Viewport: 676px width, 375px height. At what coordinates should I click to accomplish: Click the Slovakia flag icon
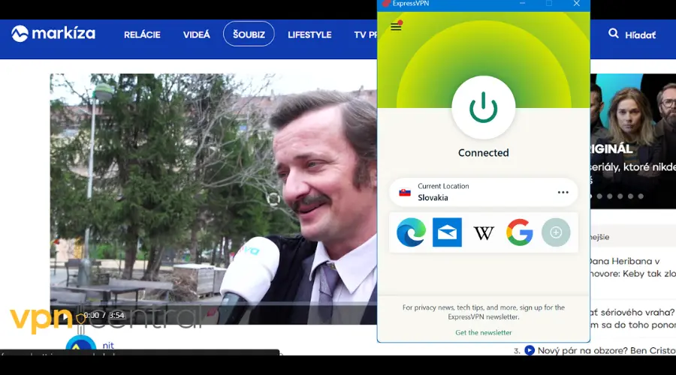tap(405, 193)
